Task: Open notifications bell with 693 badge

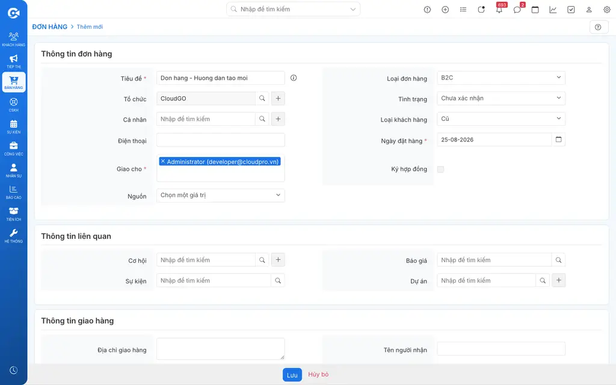Action: click(499, 9)
